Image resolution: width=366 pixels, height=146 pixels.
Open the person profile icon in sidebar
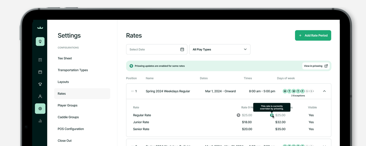[x=40, y=97]
